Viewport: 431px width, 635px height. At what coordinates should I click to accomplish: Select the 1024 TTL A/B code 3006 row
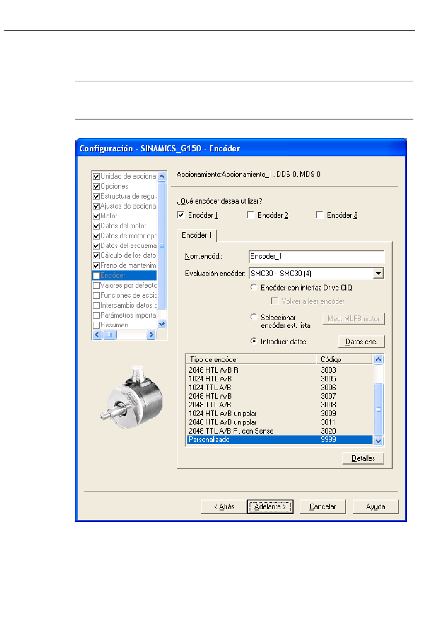tap(279, 387)
